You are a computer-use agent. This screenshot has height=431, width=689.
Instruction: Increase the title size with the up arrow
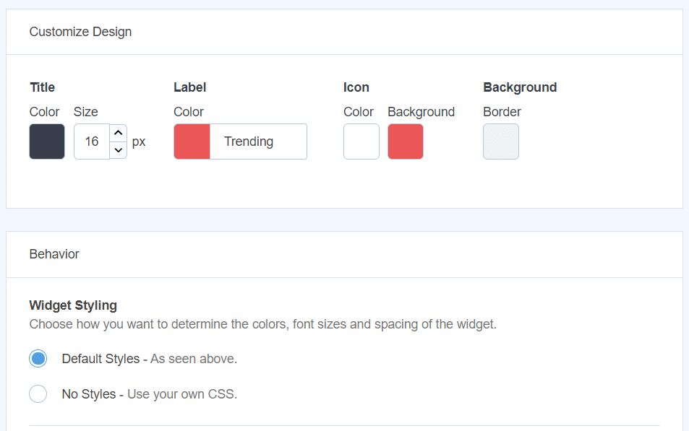118,132
